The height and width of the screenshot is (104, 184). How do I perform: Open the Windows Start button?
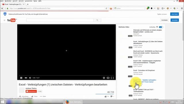pos(3,102)
